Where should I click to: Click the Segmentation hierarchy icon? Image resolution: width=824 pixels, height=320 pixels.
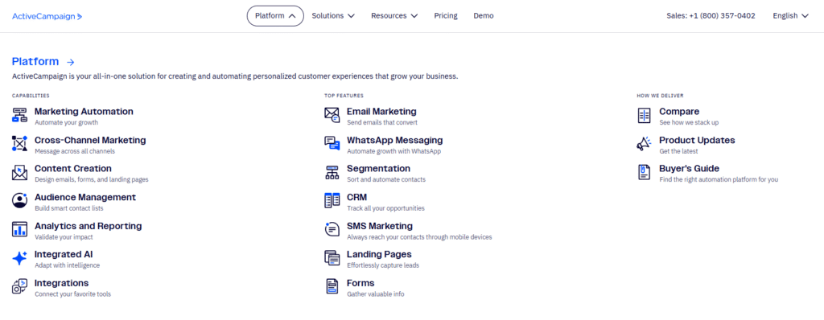(x=332, y=172)
